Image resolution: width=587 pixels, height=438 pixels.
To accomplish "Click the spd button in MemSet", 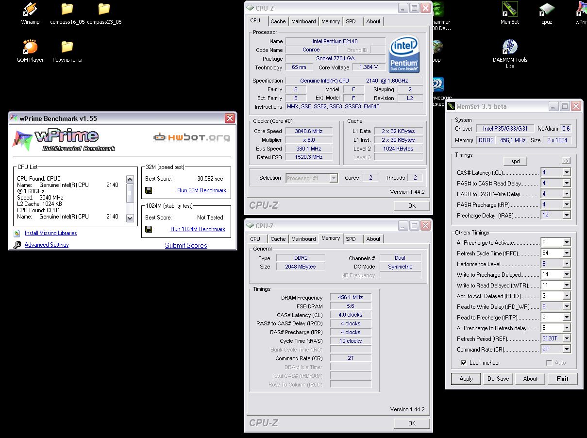I will [x=515, y=161].
